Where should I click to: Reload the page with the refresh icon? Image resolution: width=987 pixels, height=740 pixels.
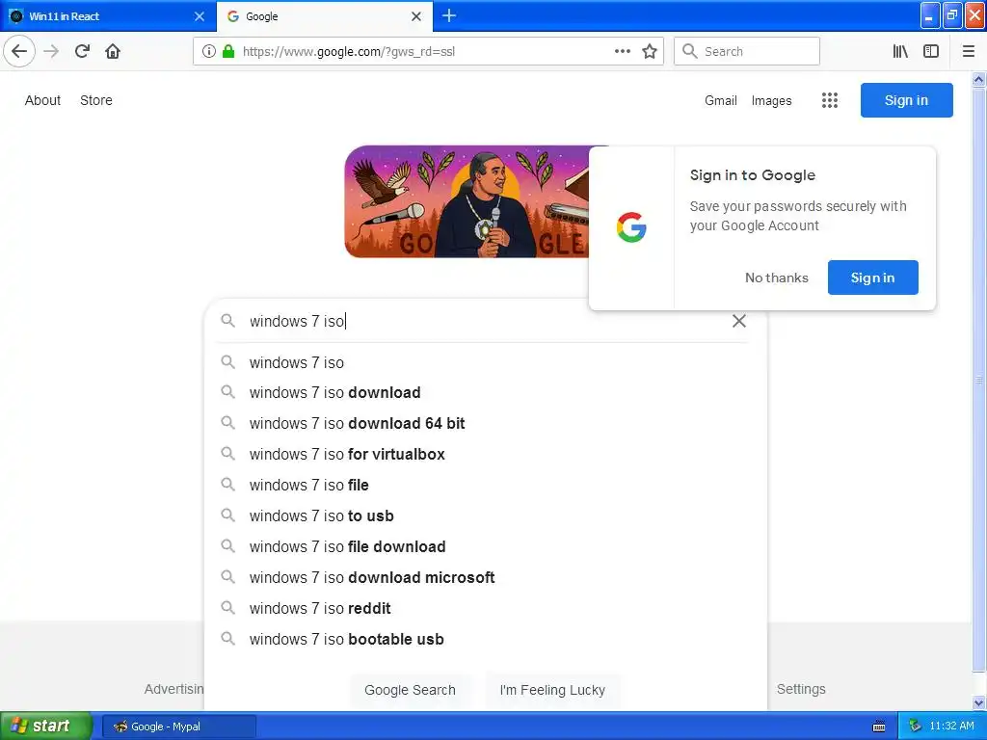82,51
